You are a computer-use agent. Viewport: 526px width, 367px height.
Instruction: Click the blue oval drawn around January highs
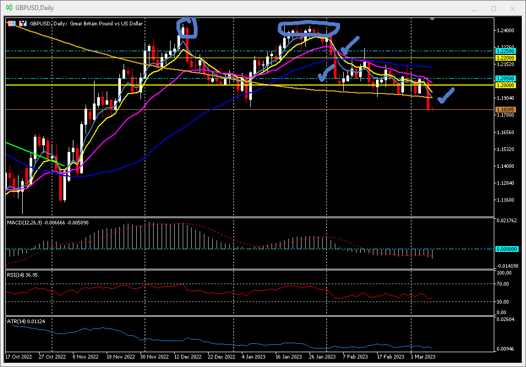point(309,31)
